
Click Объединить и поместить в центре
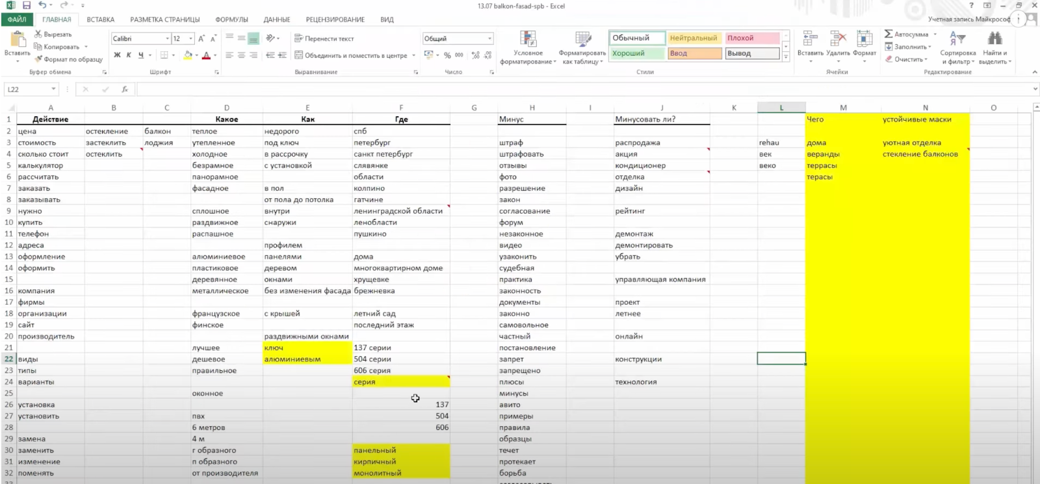(x=351, y=55)
